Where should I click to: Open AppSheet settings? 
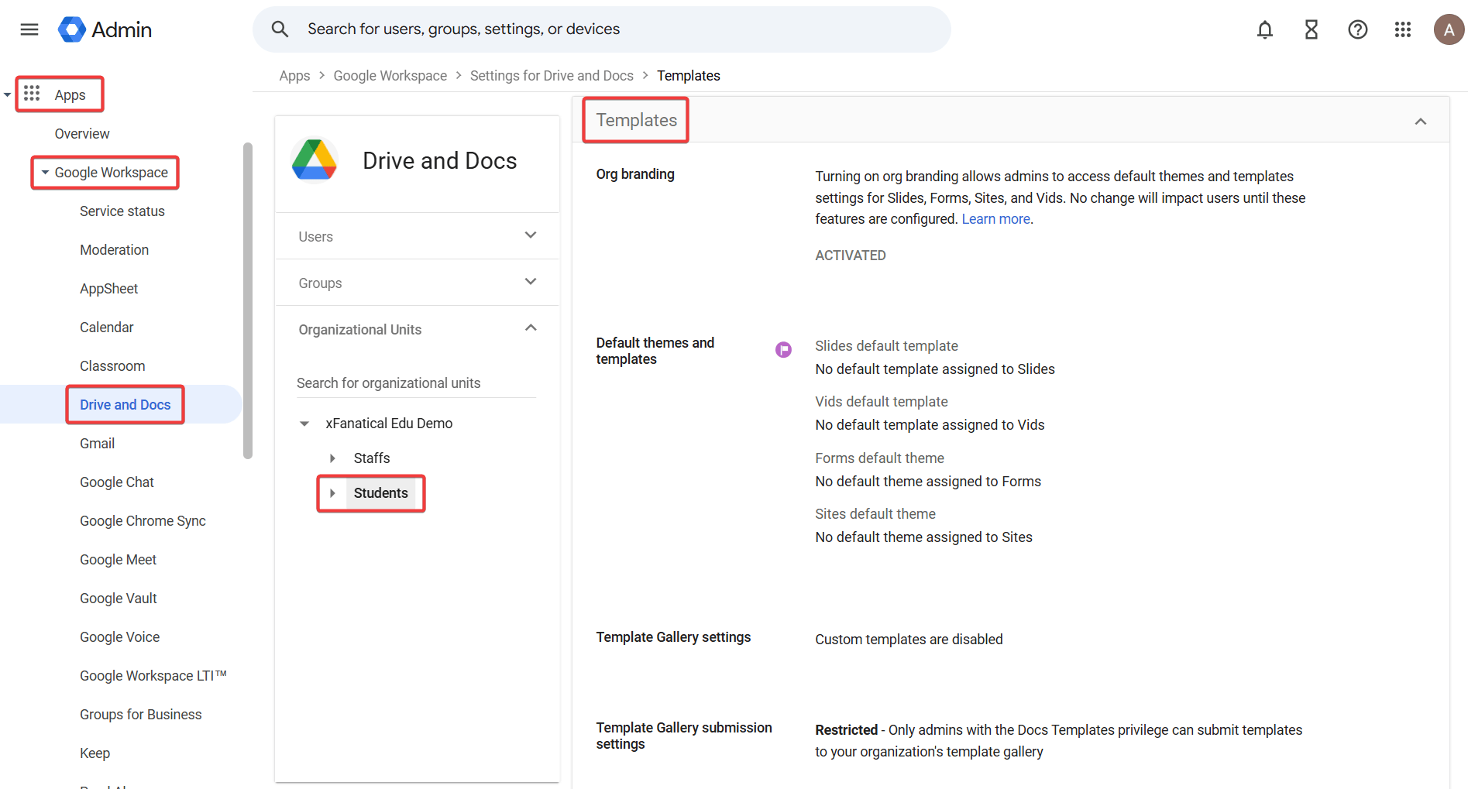108,289
